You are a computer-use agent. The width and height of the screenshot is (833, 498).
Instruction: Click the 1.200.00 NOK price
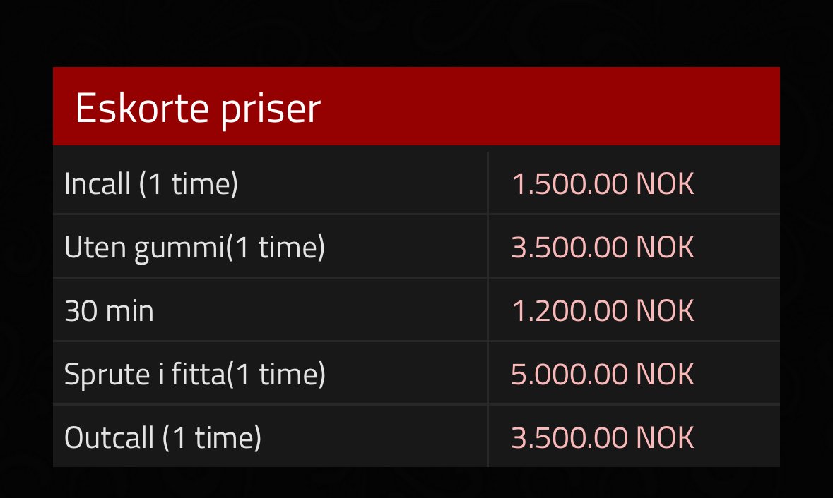click(603, 311)
